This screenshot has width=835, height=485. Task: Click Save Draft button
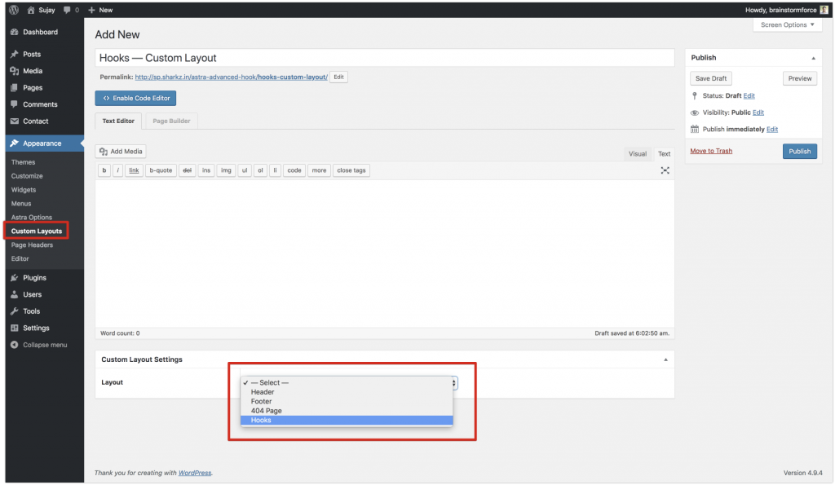[711, 79]
